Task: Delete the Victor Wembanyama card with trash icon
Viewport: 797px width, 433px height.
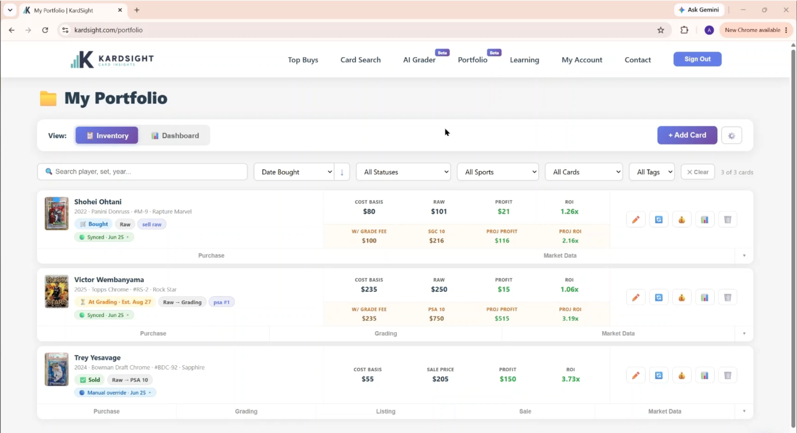Action: [x=728, y=297]
